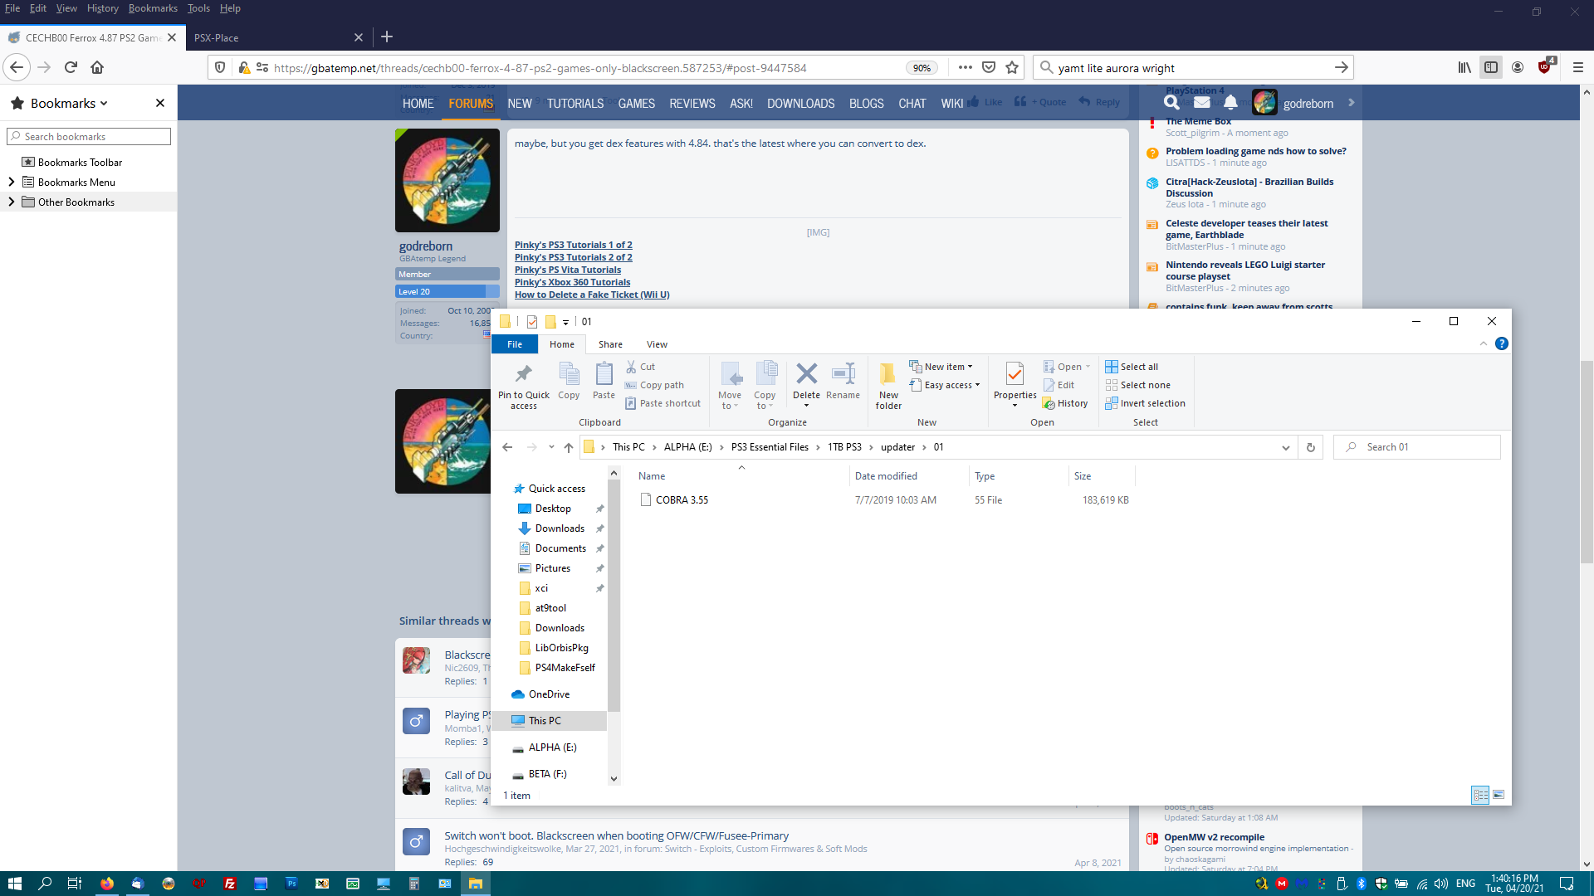Click Select none in Explorer ribbon
Image resolution: width=1594 pixels, height=896 pixels.
(x=1138, y=385)
